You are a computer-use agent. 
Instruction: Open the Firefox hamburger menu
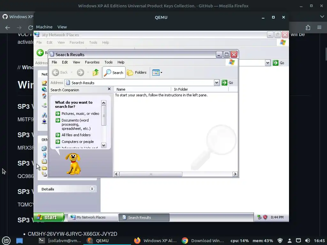[x=319, y=27]
